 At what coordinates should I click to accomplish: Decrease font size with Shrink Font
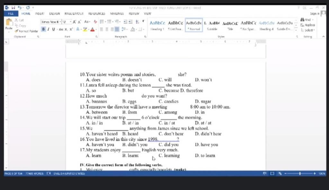click(80, 22)
